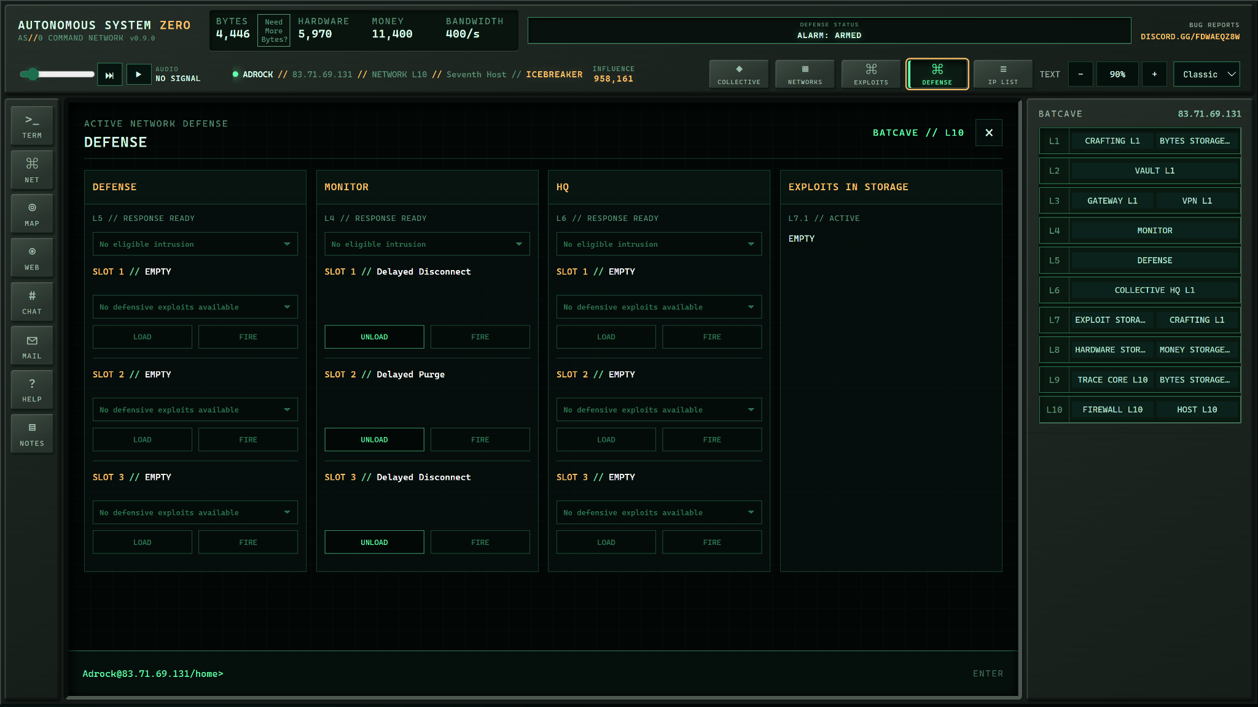The height and width of the screenshot is (707, 1258).
Task: Select TRACE CORE L10 node
Action: [1112, 380]
